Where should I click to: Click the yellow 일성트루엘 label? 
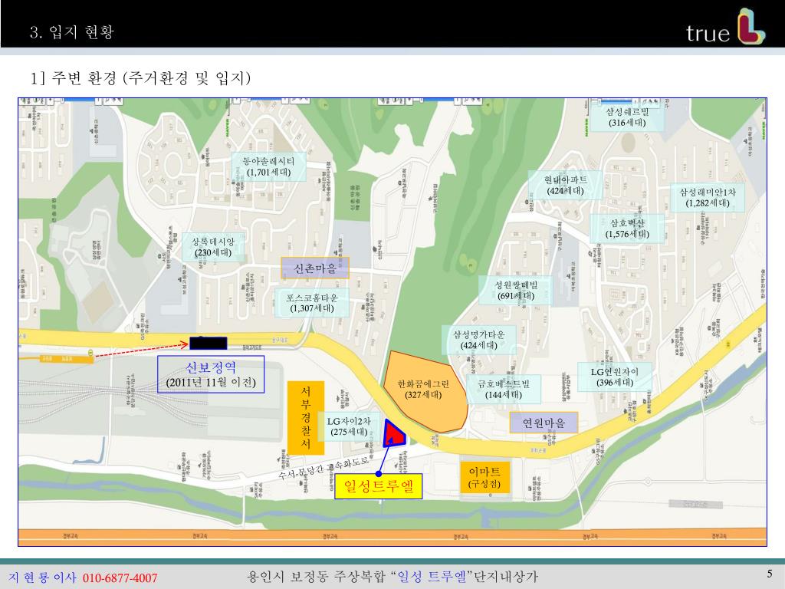click(x=379, y=485)
